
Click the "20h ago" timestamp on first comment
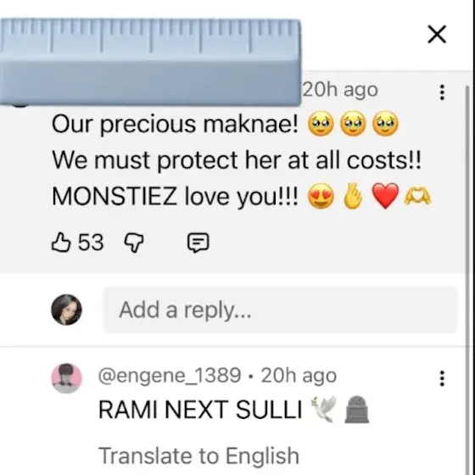(340, 90)
